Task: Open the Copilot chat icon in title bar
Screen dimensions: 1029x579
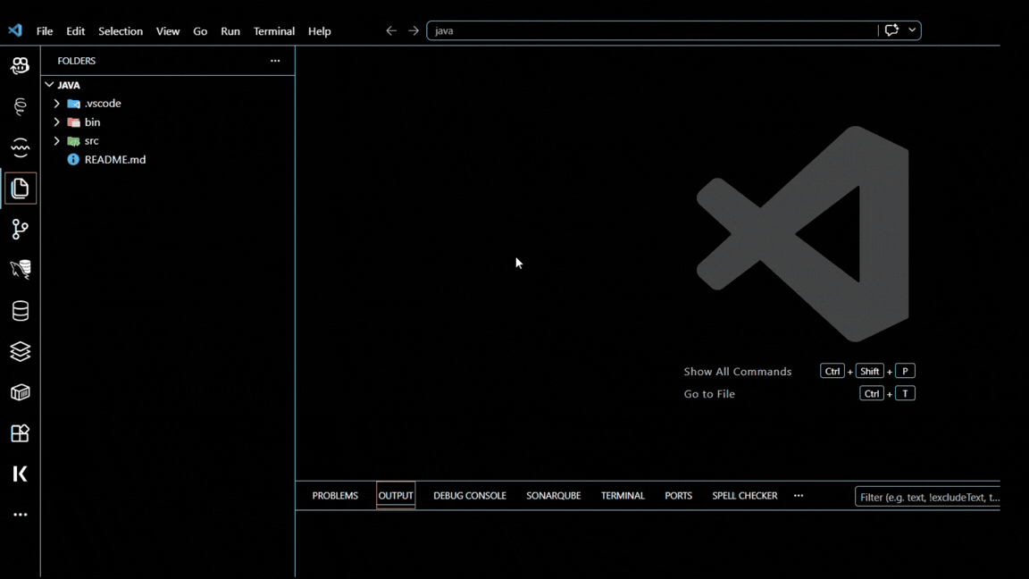Action: (x=891, y=30)
